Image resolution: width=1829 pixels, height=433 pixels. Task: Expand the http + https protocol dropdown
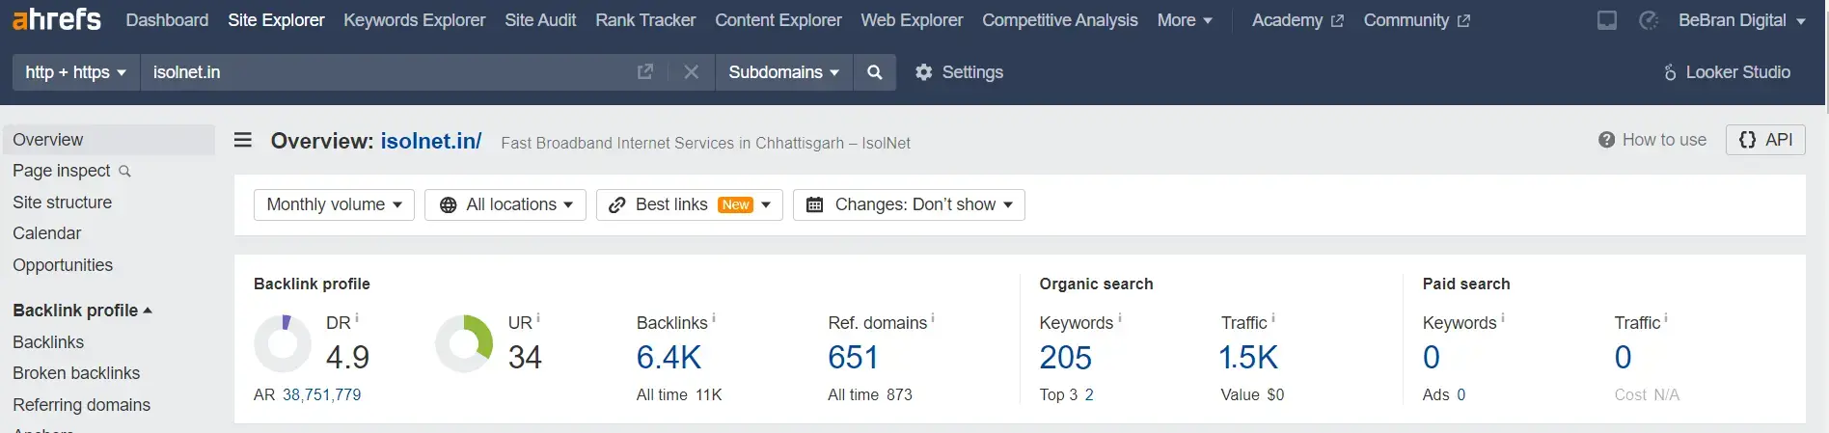pyautogui.click(x=75, y=72)
